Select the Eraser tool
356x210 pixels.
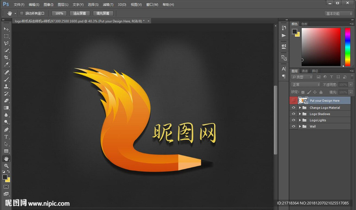pyautogui.click(x=6, y=100)
